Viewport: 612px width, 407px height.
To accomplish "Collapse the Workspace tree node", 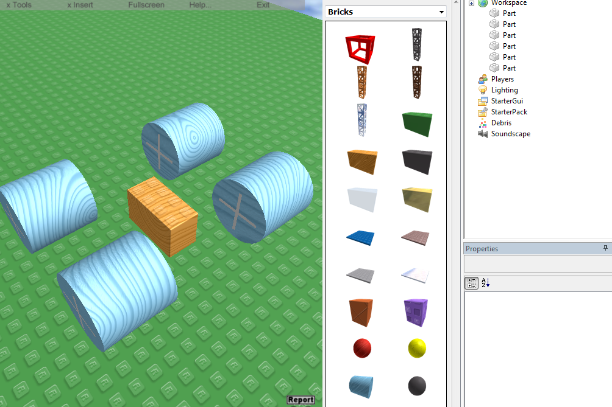I will 471,4.
